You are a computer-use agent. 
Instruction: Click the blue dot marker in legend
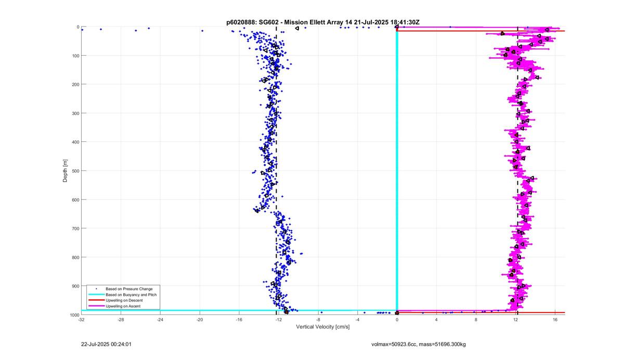(96, 289)
